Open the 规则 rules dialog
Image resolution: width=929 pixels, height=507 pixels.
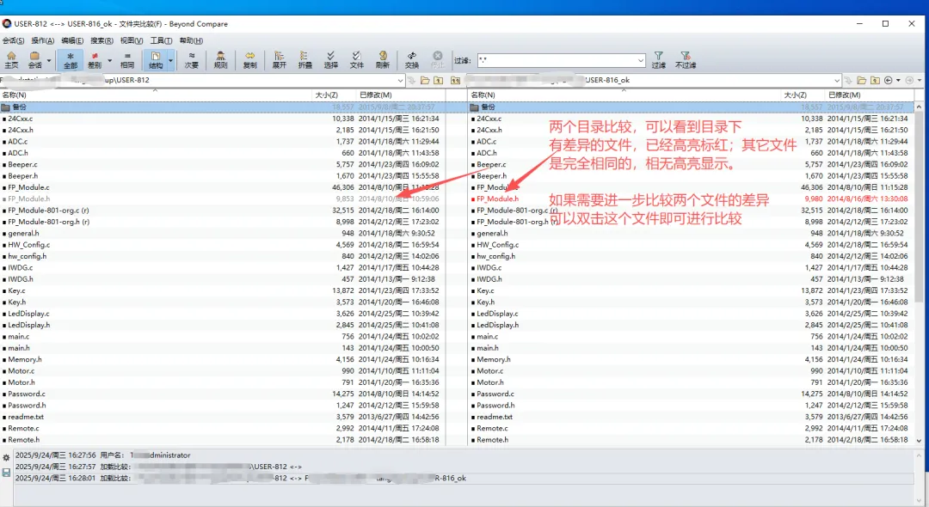pyautogui.click(x=220, y=60)
